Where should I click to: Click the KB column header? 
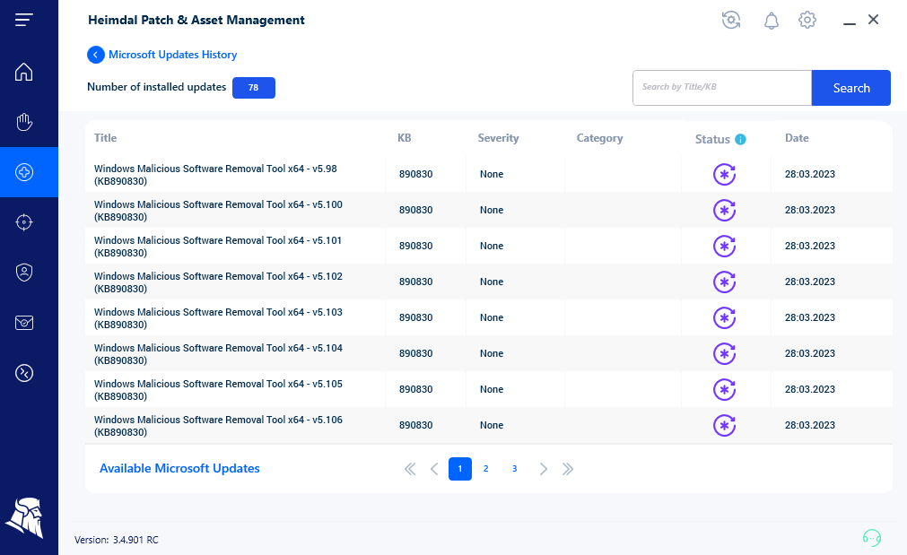point(405,138)
